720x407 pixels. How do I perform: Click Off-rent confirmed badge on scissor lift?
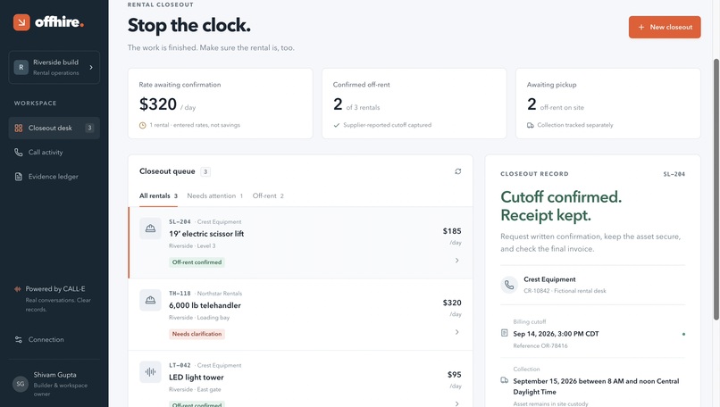197,262
